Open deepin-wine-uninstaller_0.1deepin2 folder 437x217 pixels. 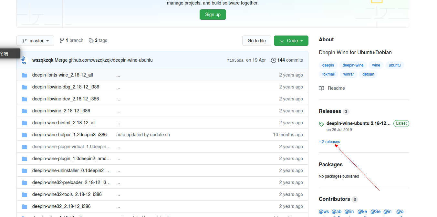pyautogui.click(x=72, y=170)
